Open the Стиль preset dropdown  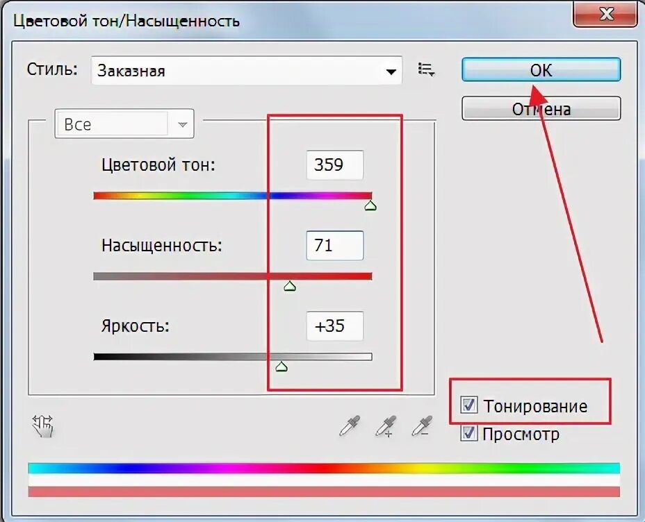click(247, 71)
